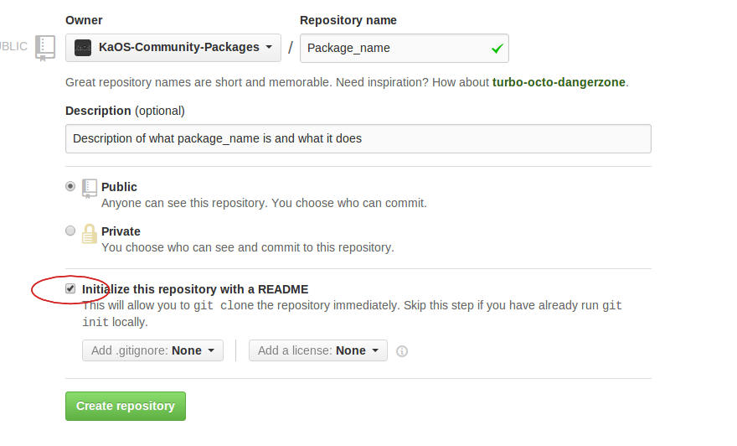
Task: Toggle Initialize this repository with a README
Action: pyautogui.click(x=70, y=288)
